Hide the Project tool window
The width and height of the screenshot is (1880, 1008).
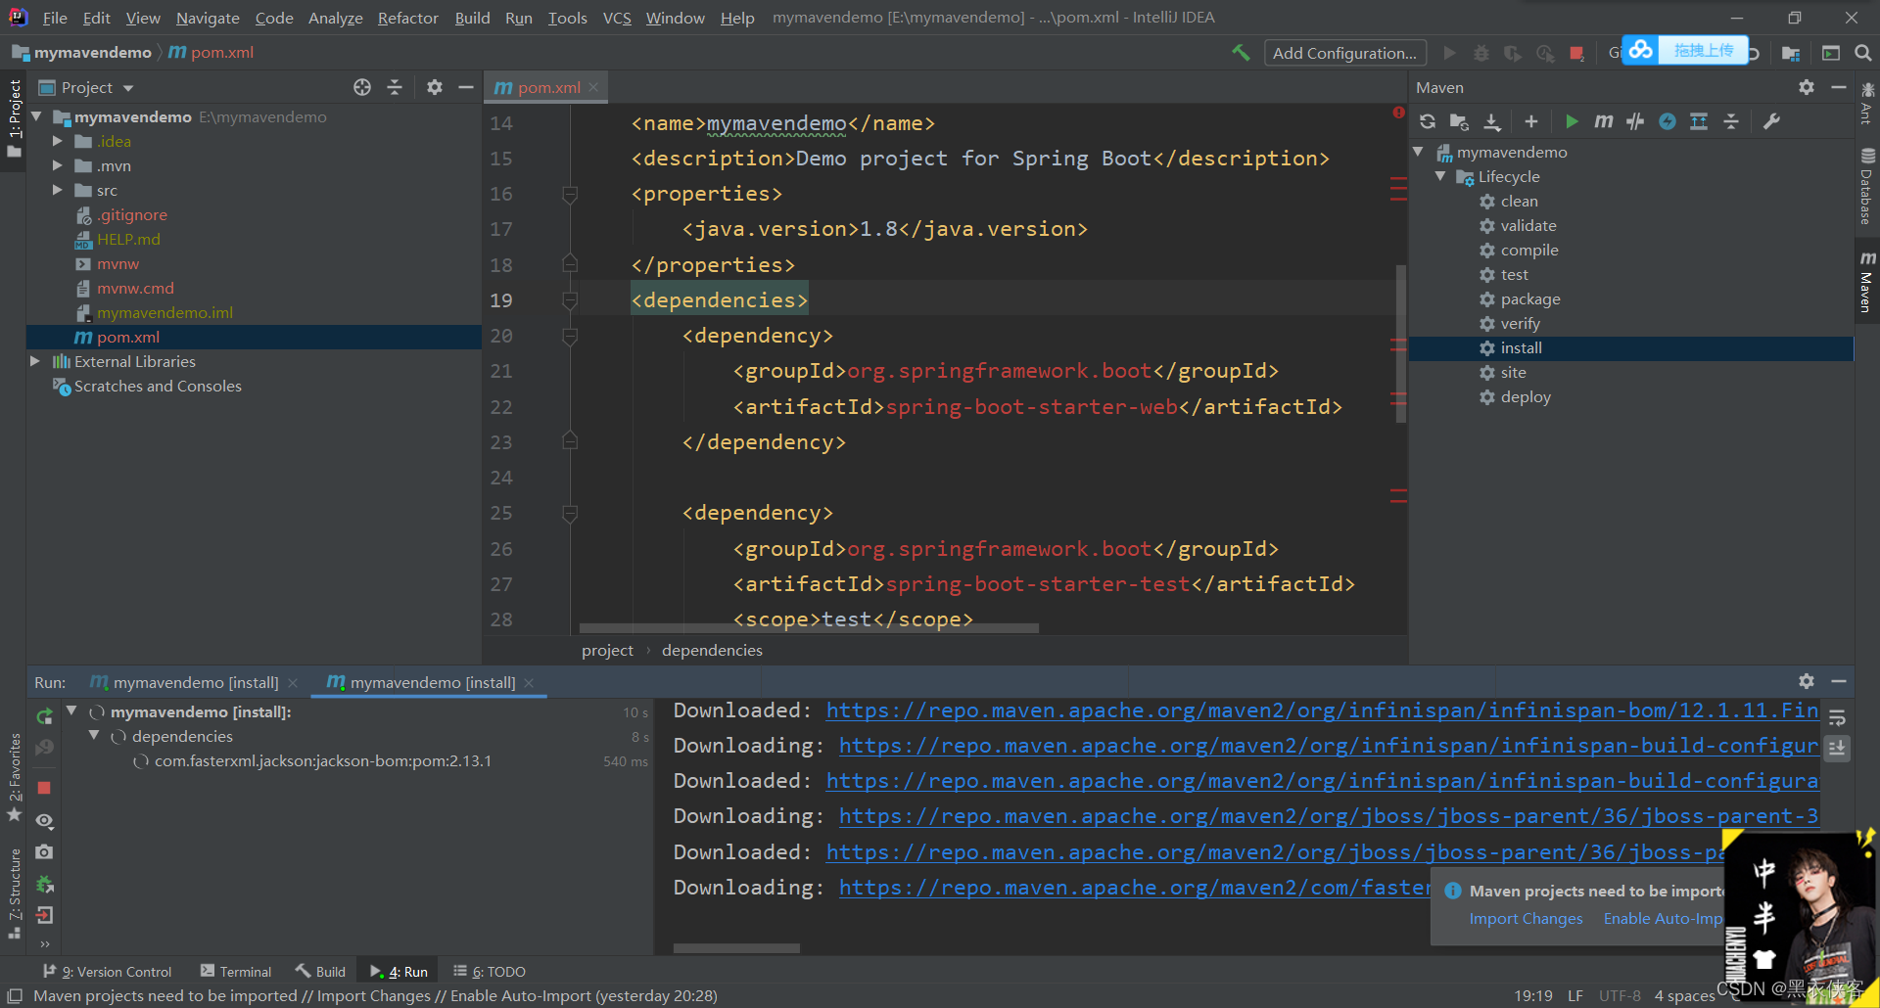click(466, 87)
